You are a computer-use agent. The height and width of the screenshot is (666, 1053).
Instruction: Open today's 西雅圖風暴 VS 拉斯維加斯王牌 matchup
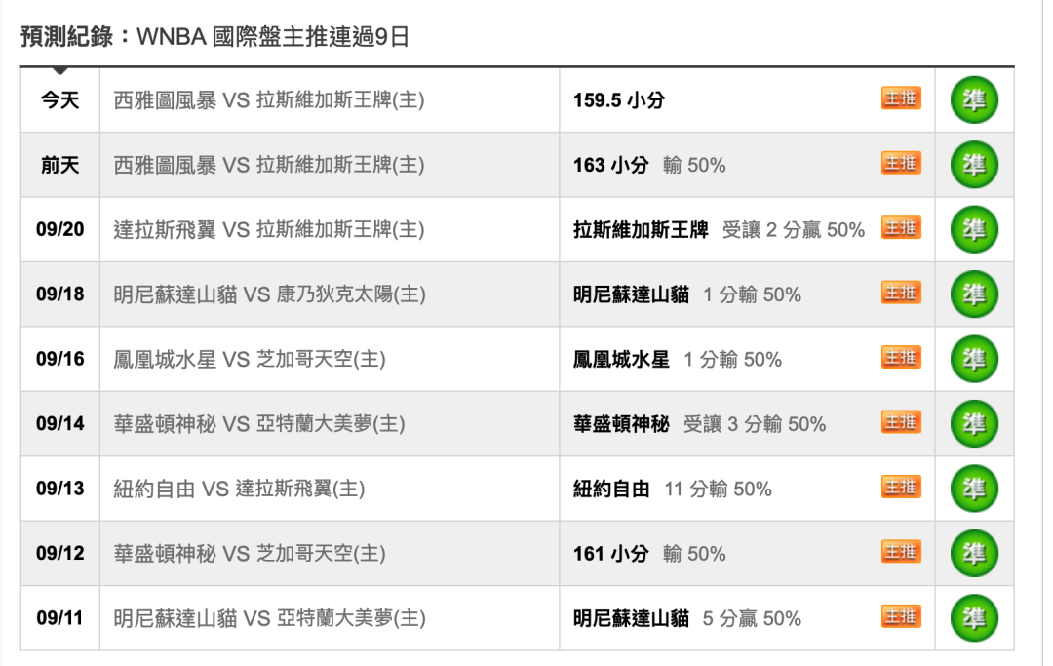[x=269, y=100]
